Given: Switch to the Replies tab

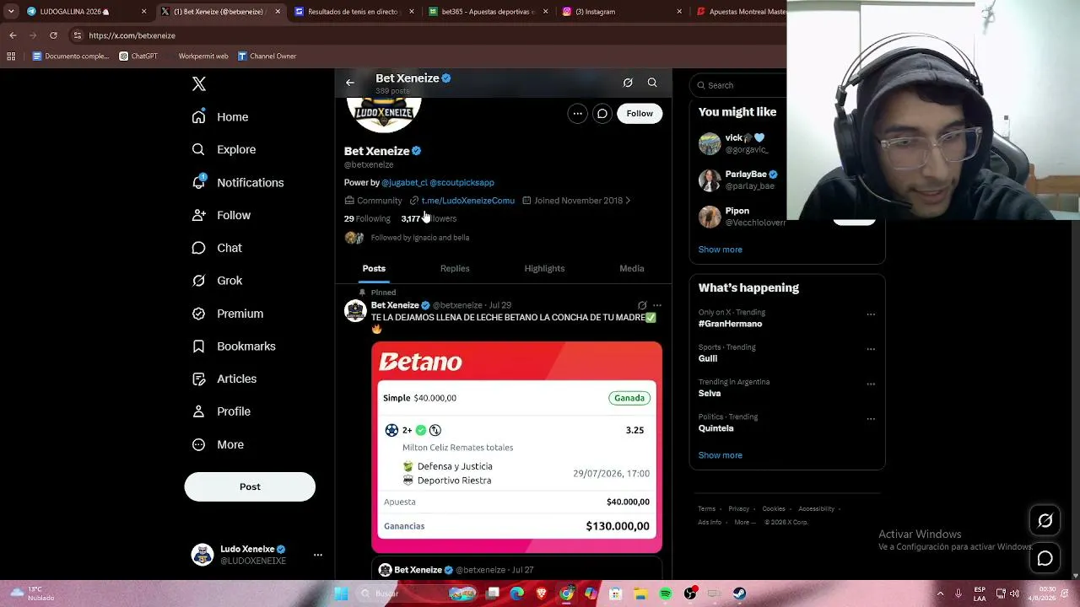Looking at the screenshot, I should tap(455, 268).
